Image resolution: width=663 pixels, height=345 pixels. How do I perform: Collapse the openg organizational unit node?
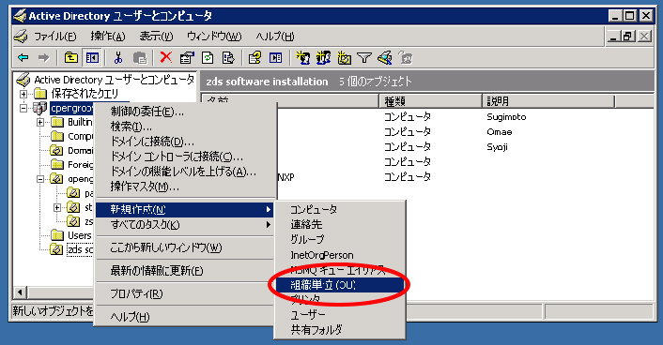pos(40,179)
